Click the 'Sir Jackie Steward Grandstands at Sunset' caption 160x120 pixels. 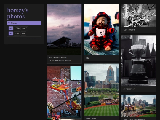[x=60, y=59]
